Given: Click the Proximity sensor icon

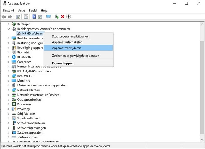Looking at the screenshot, I should (x=14, y=109).
